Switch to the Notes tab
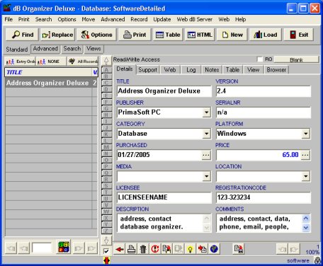Viewport: 323px width, 266px height. pyautogui.click(x=212, y=70)
